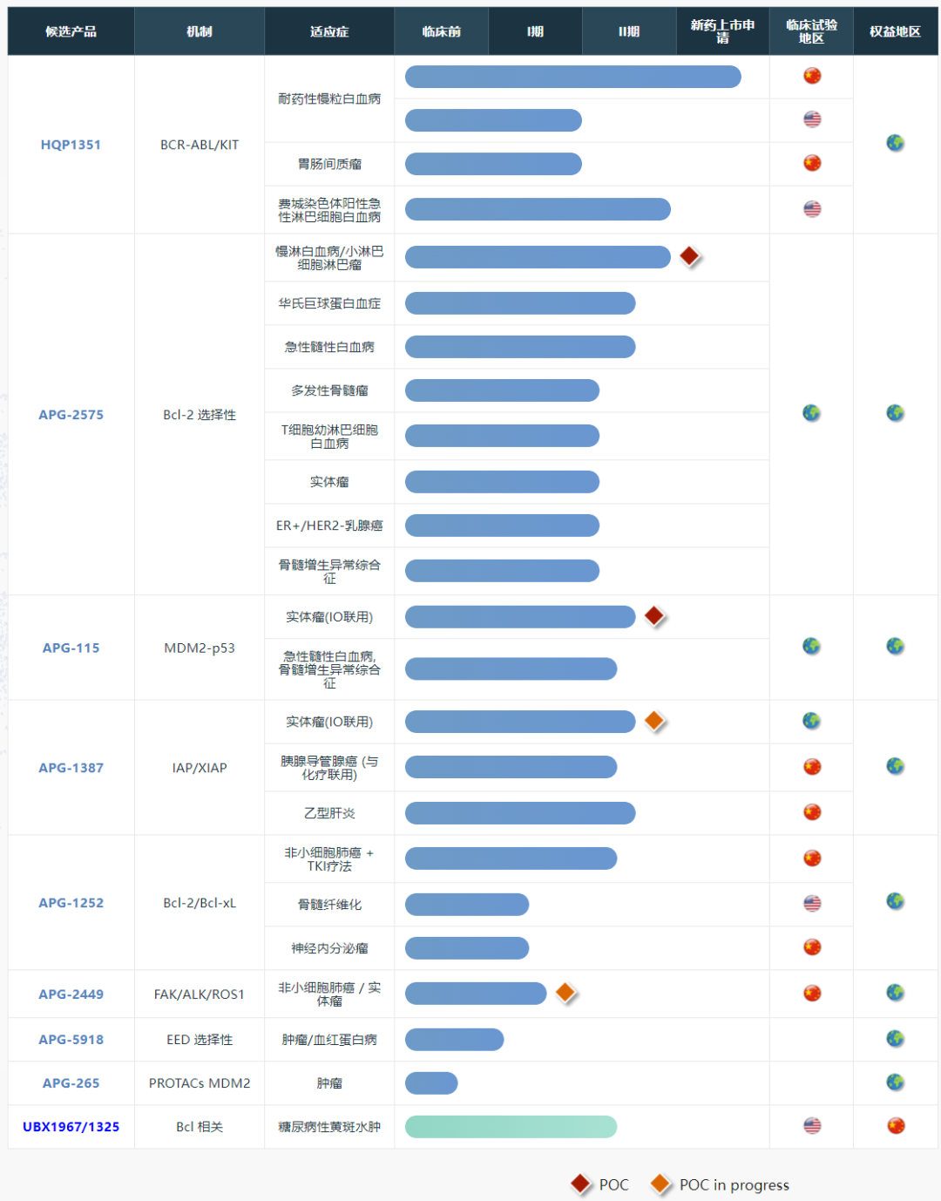Click the China flag in the APG-2449 row
Image resolution: width=941 pixels, height=1201 pixels.
pos(812,994)
